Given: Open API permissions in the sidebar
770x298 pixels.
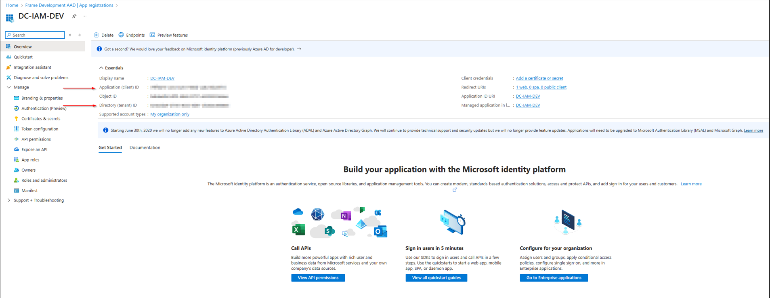Looking at the screenshot, I should pos(36,139).
